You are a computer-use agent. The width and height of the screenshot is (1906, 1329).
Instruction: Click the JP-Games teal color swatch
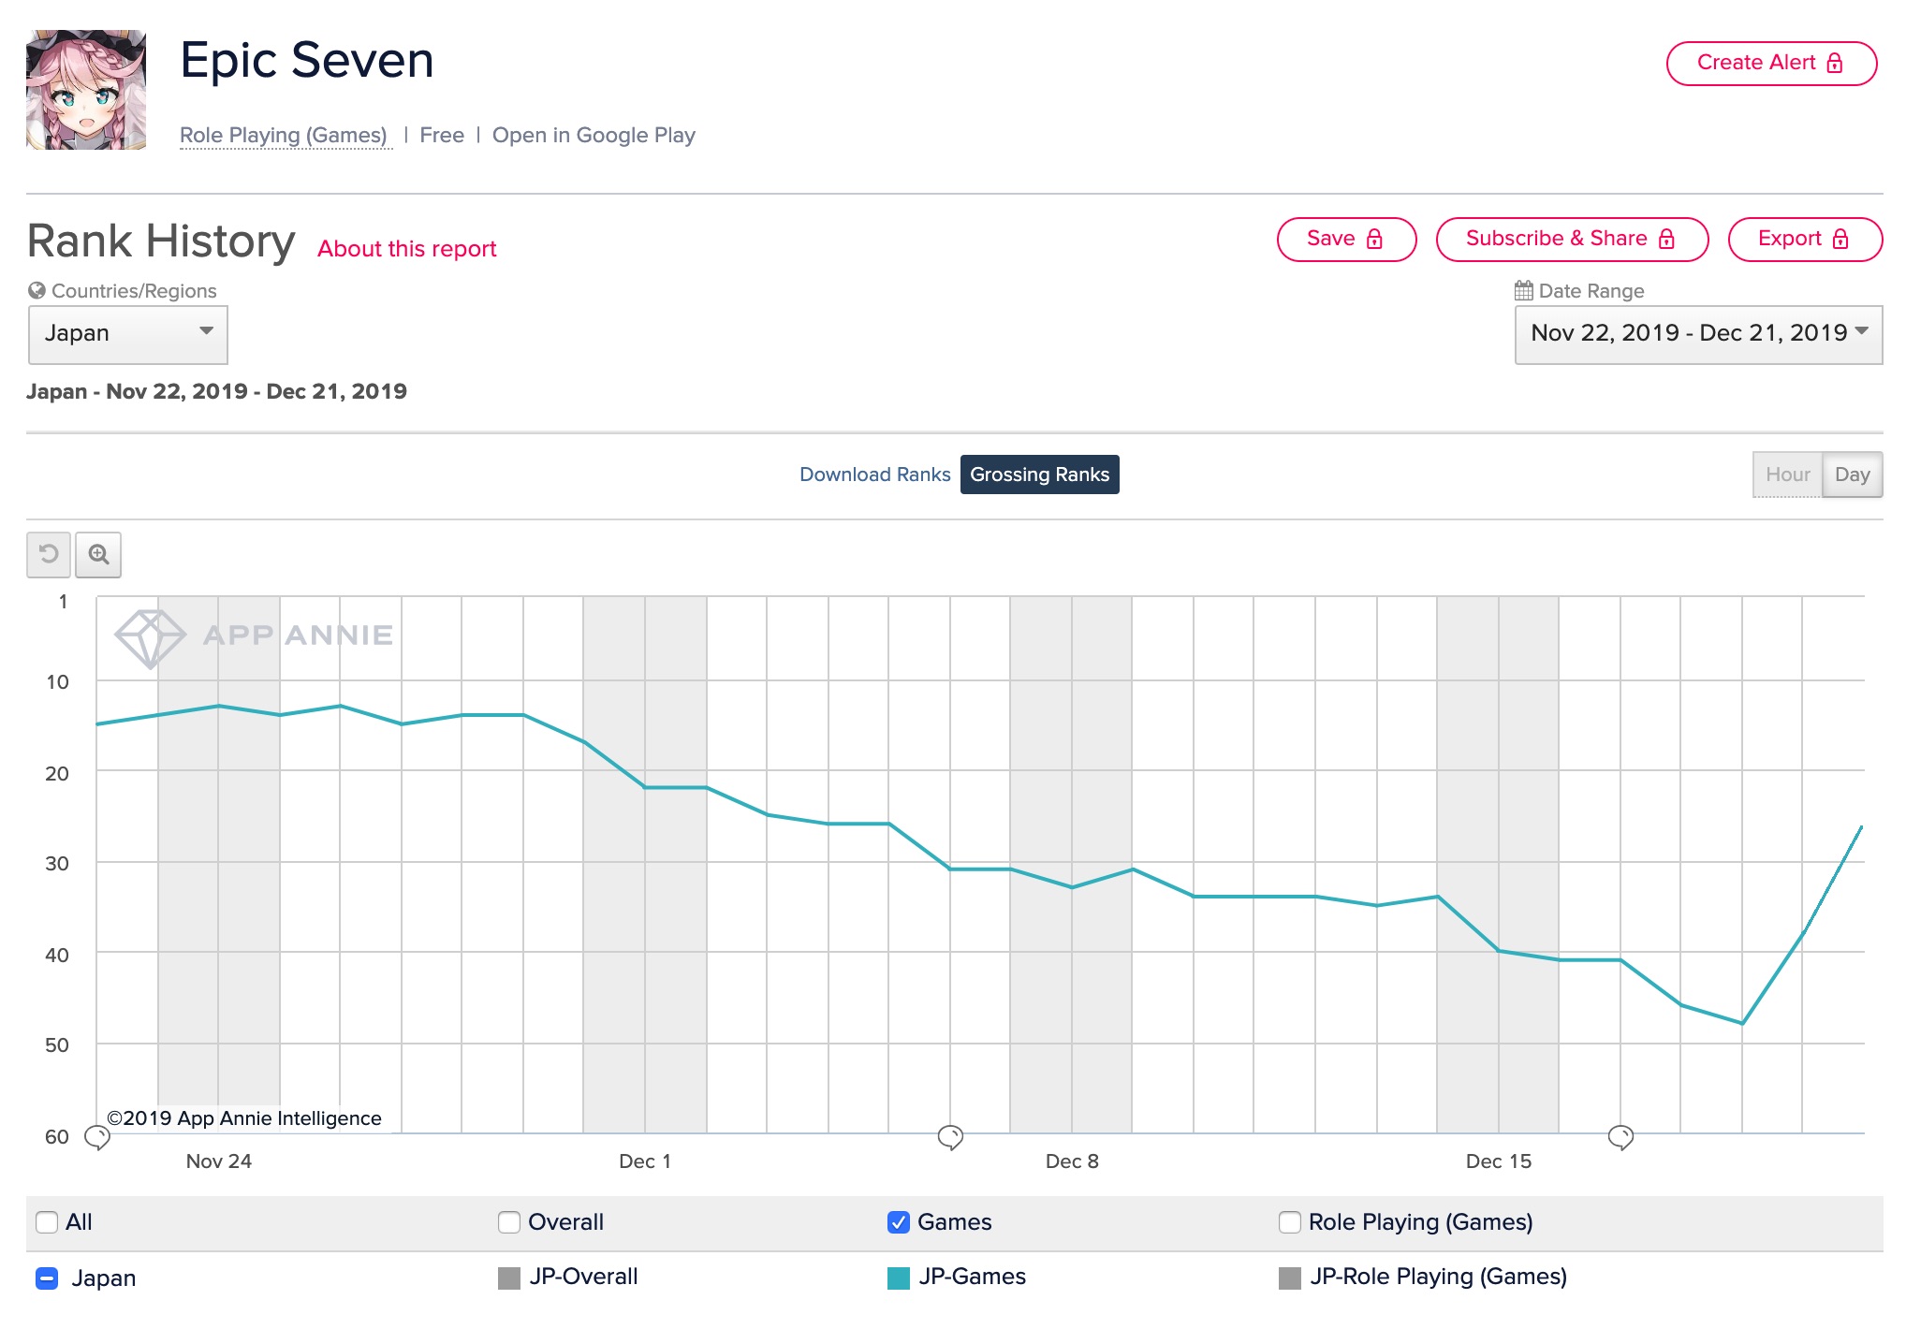click(x=899, y=1278)
